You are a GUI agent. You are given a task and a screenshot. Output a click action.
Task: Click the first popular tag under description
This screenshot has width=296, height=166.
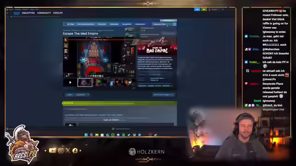tap(142, 86)
